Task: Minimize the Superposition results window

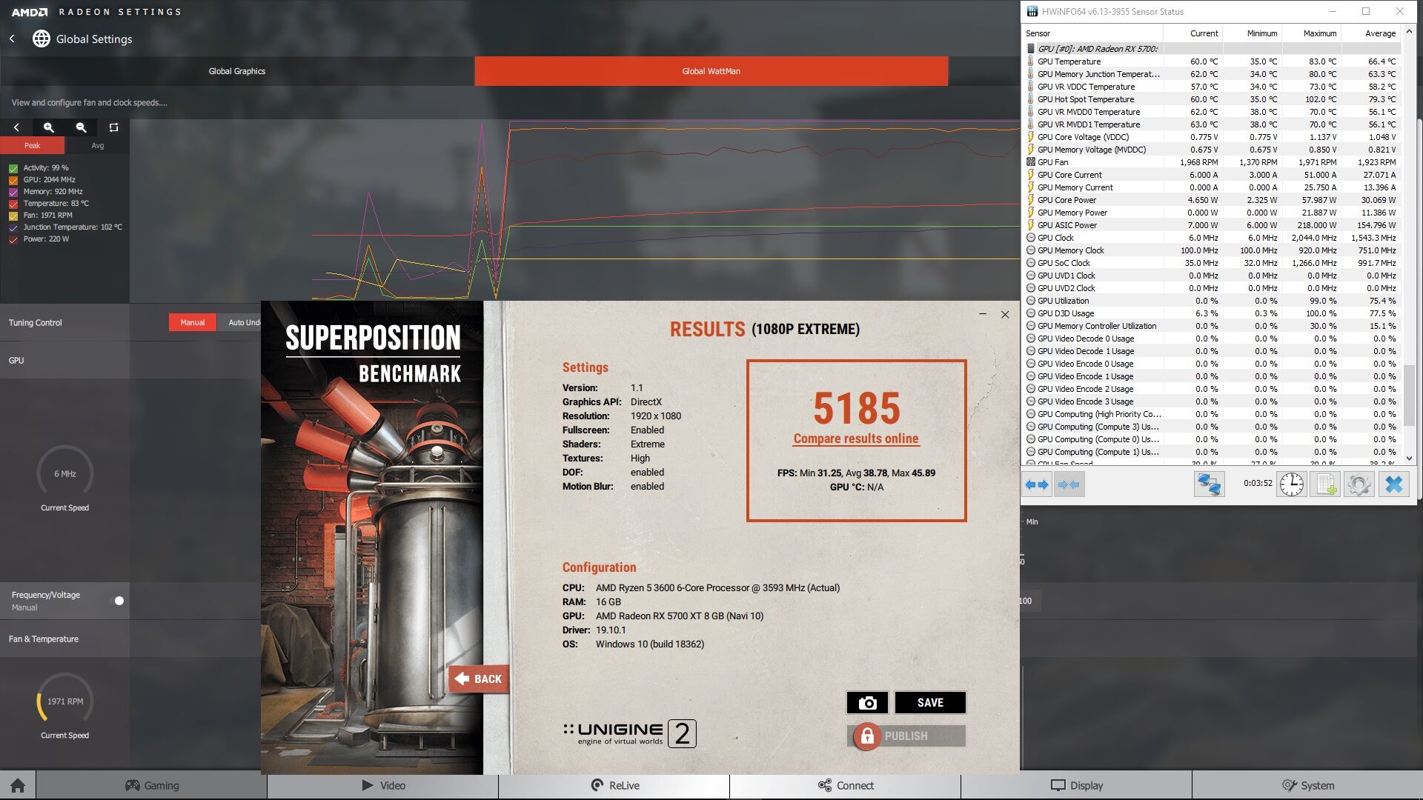Action: (x=983, y=314)
